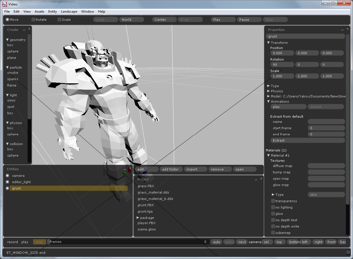Enable the transparency checkbox

click(x=273, y=201)
